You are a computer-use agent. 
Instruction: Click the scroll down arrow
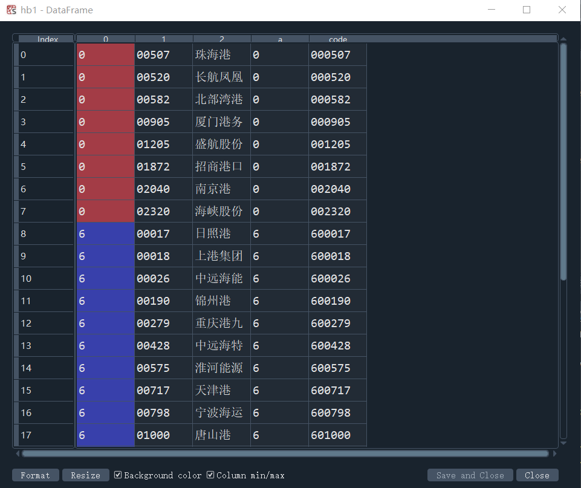[563, 443]
